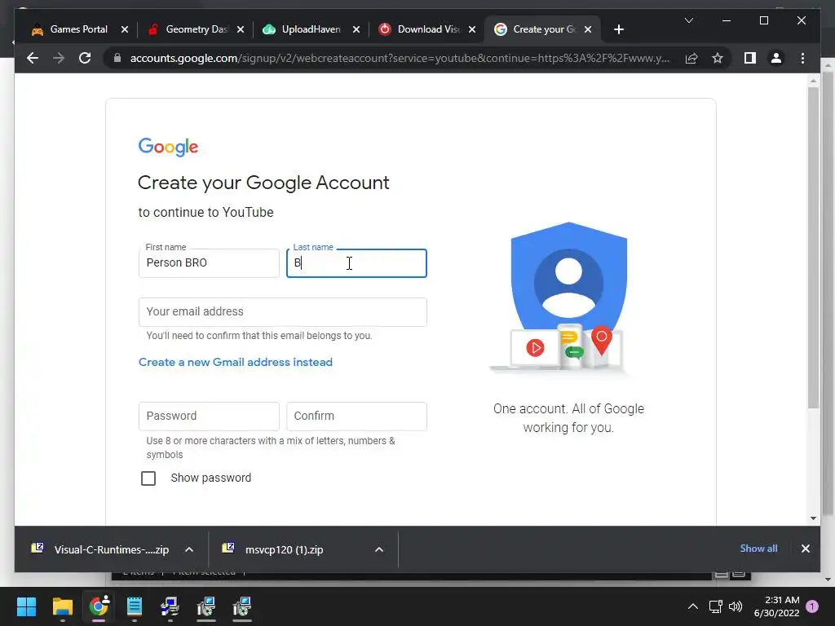
Task: Open Chrome's three-dot menu
Action: tap(802, 58)
